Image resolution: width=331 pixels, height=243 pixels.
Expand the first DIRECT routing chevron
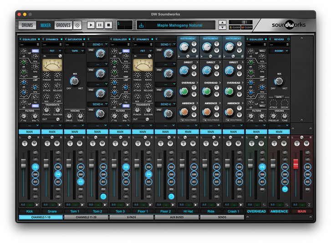point(197,62)
